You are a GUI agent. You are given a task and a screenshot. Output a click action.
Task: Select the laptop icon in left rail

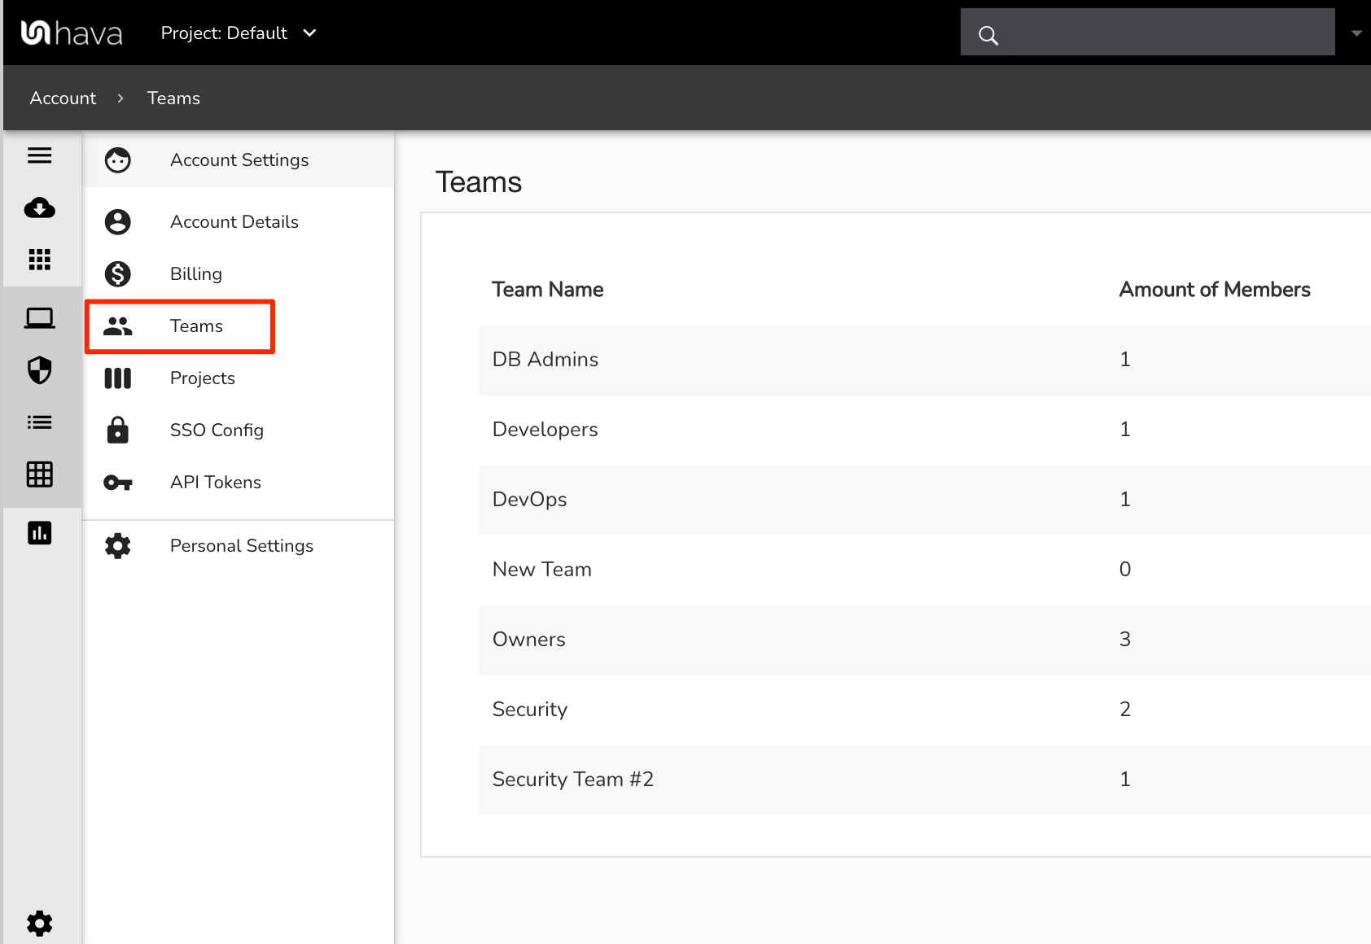coord(39,318)
